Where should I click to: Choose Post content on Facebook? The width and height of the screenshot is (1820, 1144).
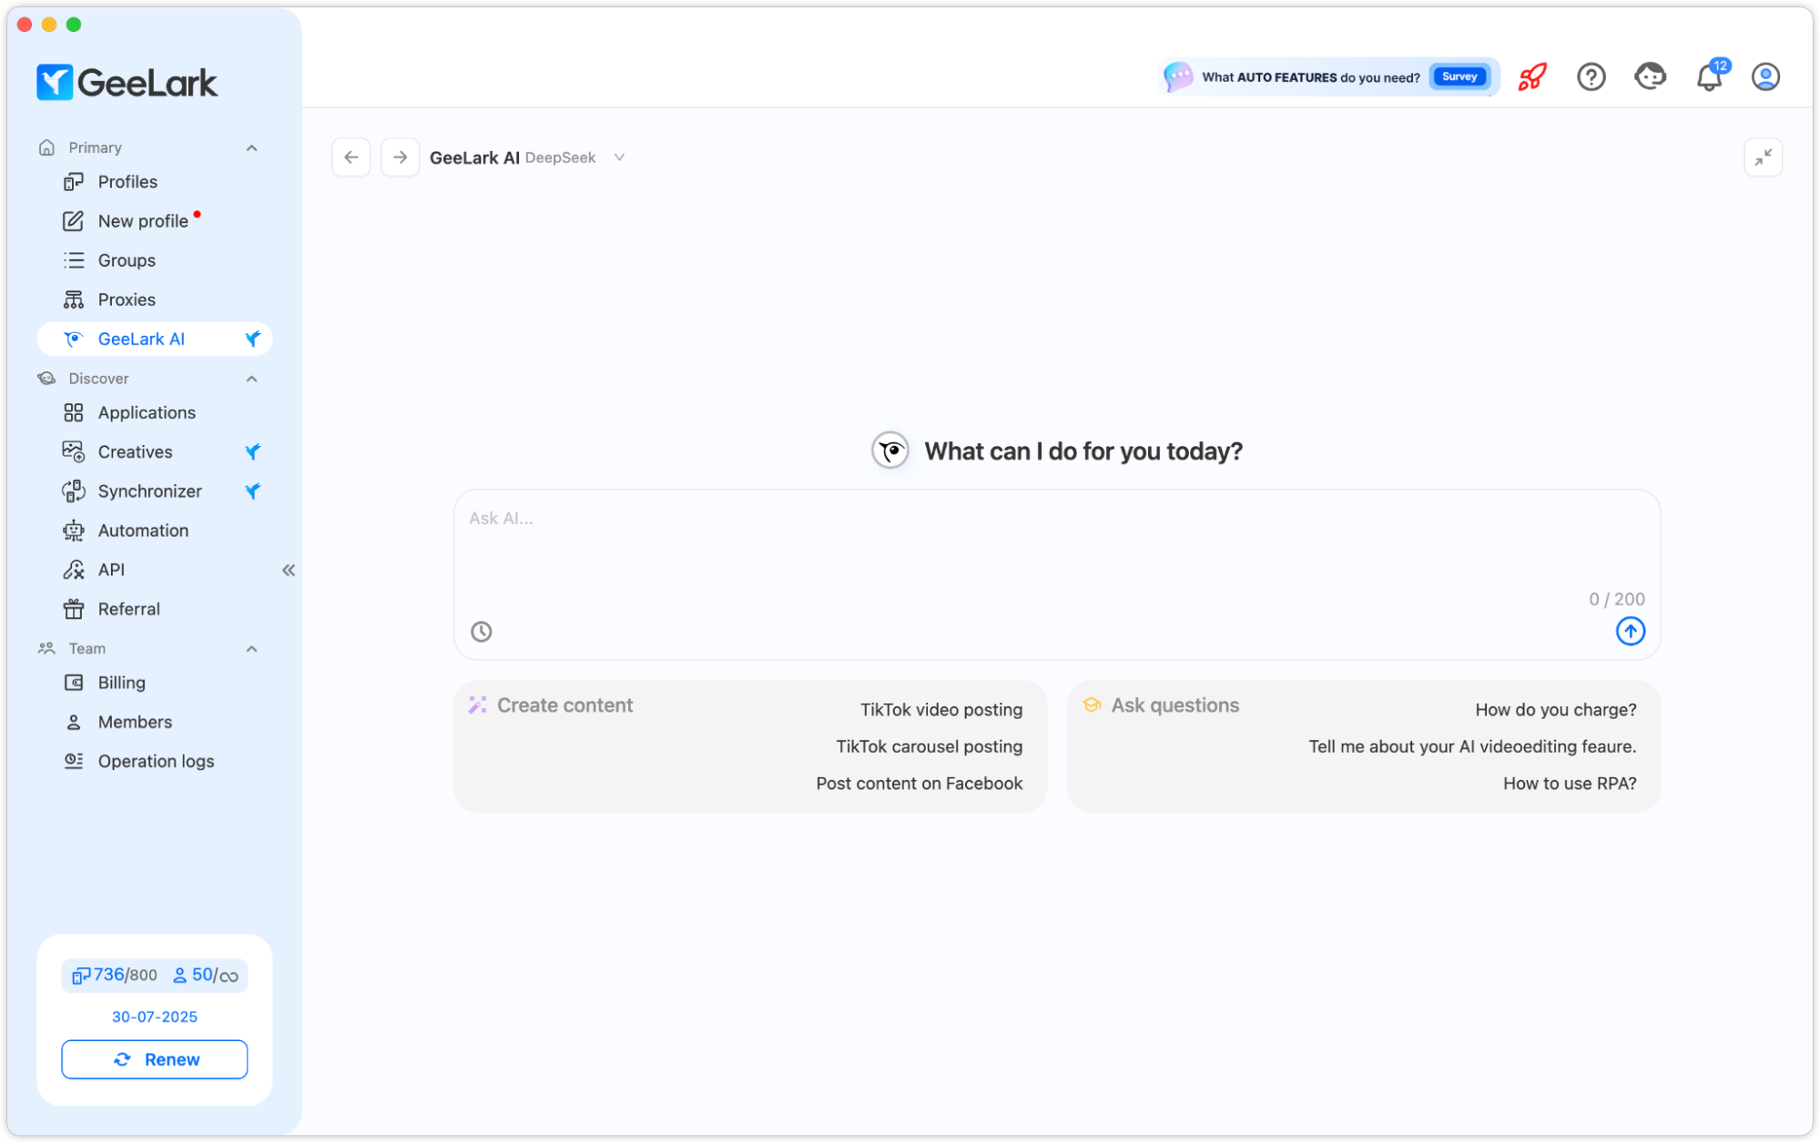pyautogui.click(x=919, y=784)
